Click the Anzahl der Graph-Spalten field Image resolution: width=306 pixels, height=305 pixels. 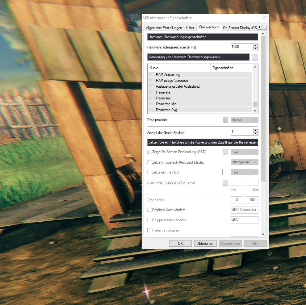pyautogui.click(x=242, y=132)
